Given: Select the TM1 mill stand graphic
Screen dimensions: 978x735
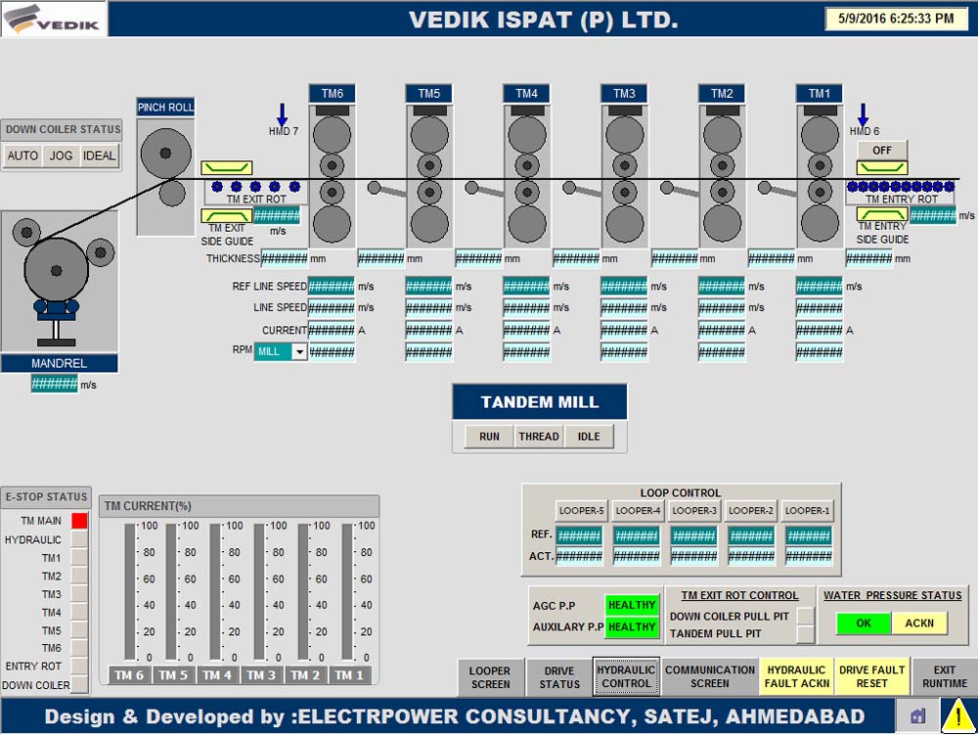Looking at the screenshot, I should [820, 175].
